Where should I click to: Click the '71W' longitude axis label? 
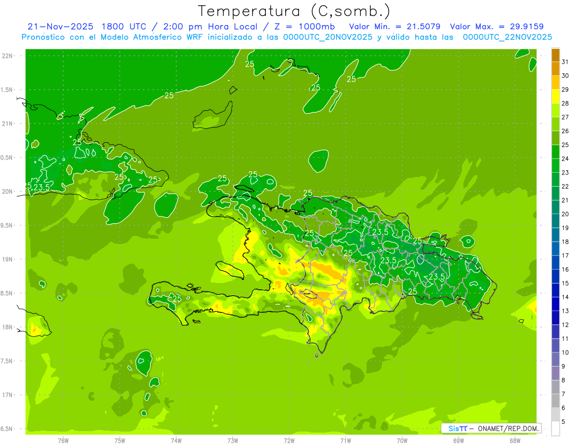pyautogui.click(x=345, y=441)
